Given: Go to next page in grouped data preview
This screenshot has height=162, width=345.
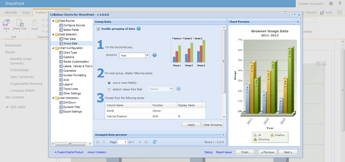Looking at the screenshot, I should point(140,142).
